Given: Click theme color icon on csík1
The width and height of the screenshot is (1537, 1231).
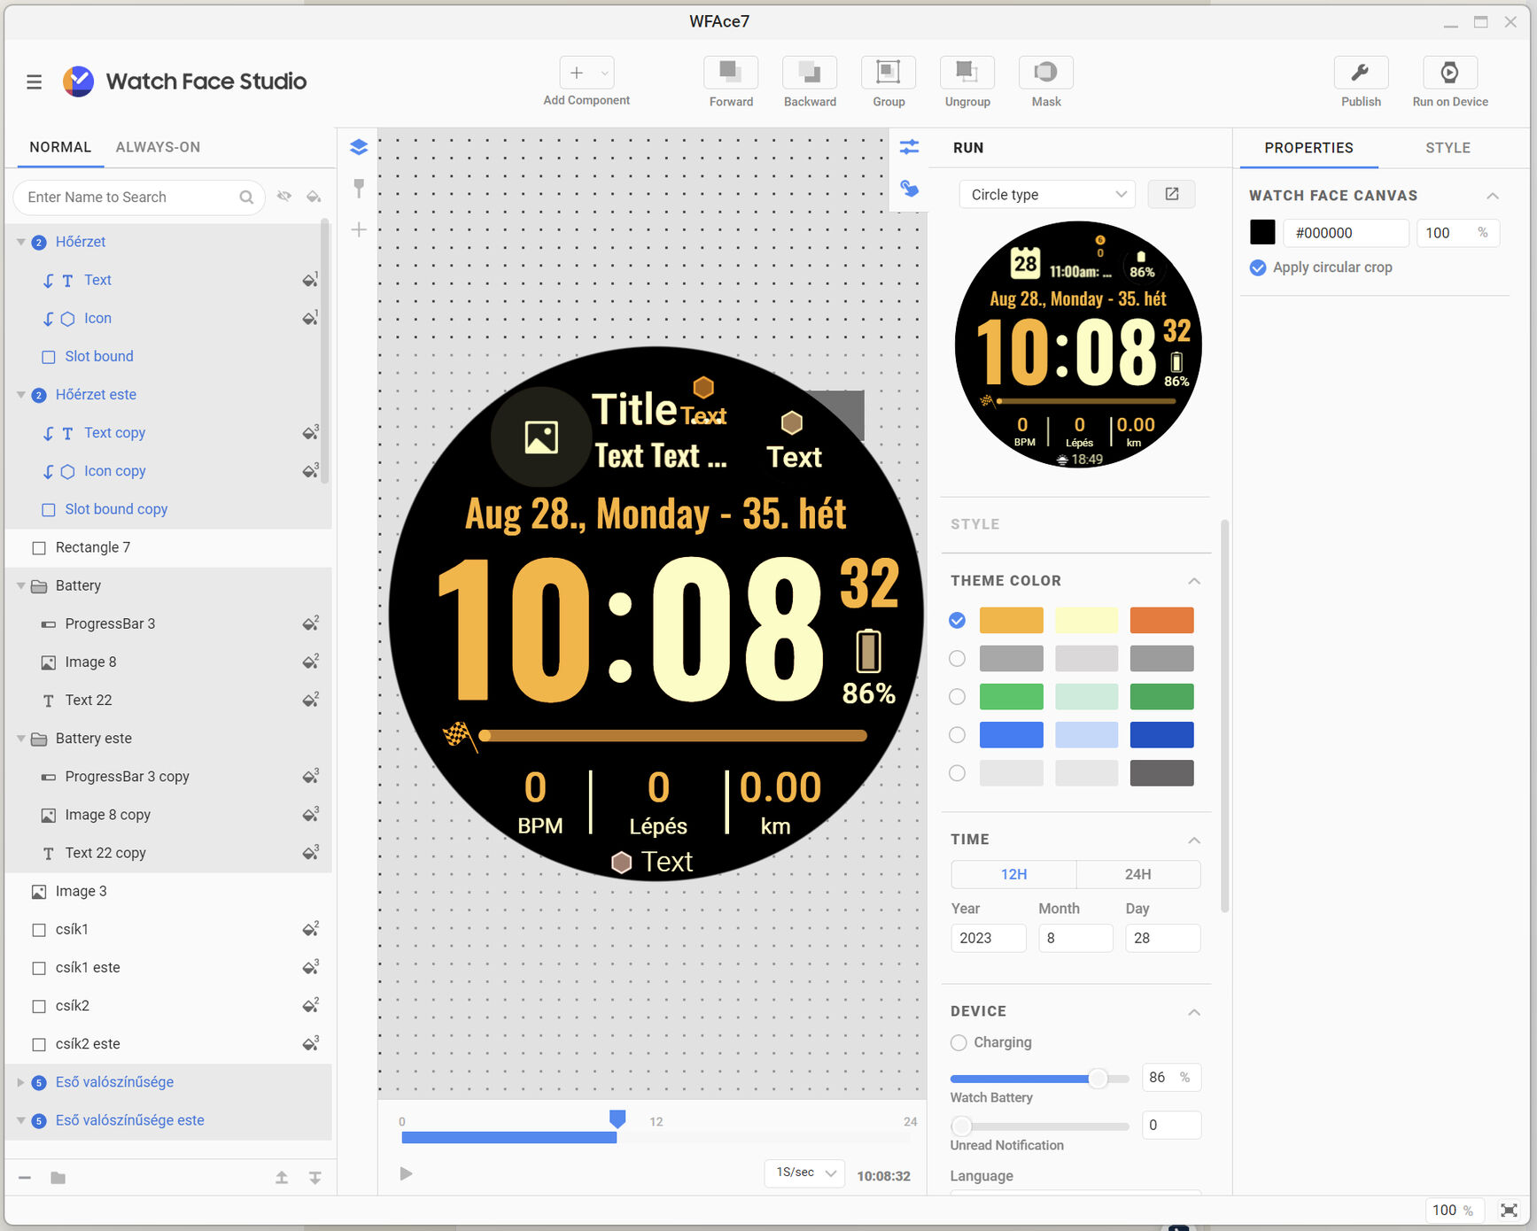Looking at the screenshot, I should 310,929.
